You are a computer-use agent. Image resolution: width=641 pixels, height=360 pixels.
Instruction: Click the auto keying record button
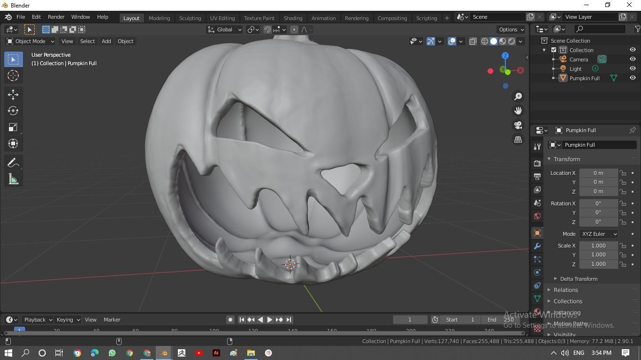click(x=230, y=320)
